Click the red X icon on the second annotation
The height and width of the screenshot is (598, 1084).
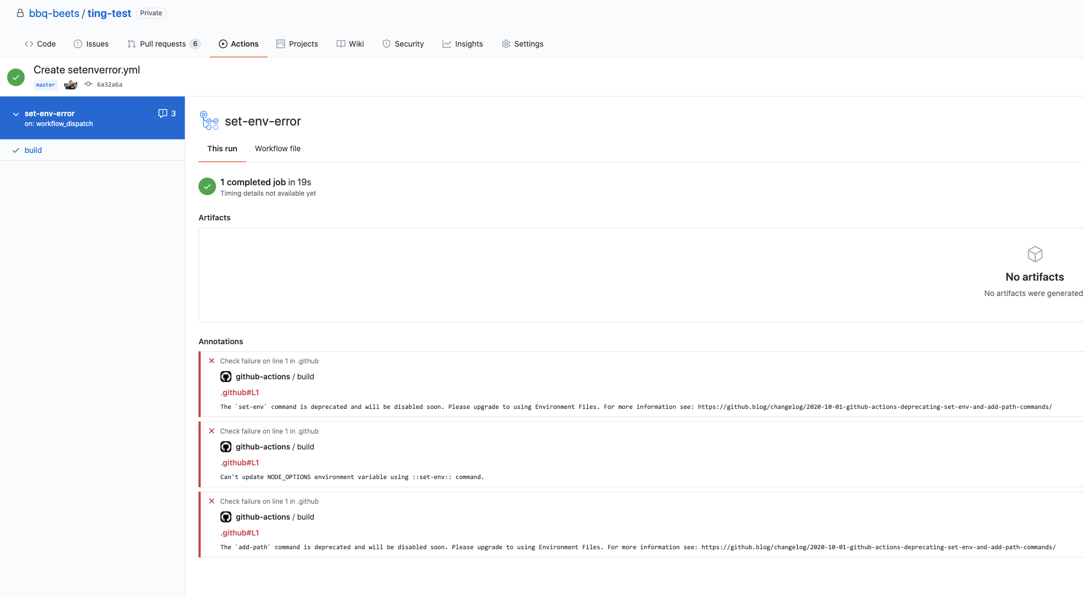point(212,431)
